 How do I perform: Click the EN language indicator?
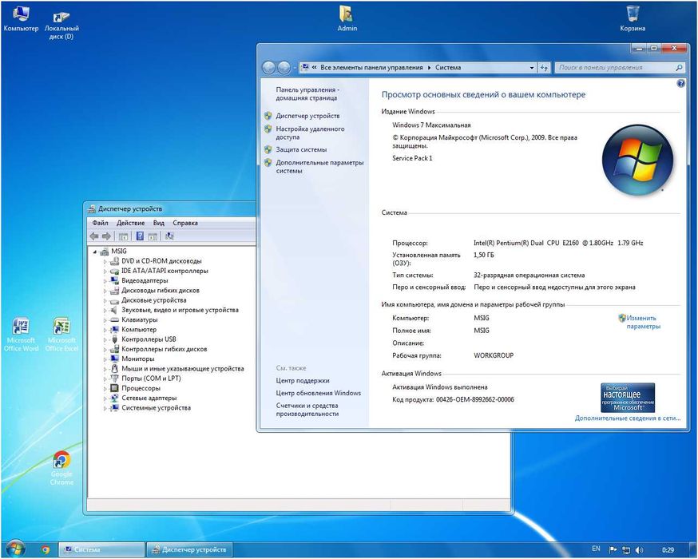coord(596,549)
